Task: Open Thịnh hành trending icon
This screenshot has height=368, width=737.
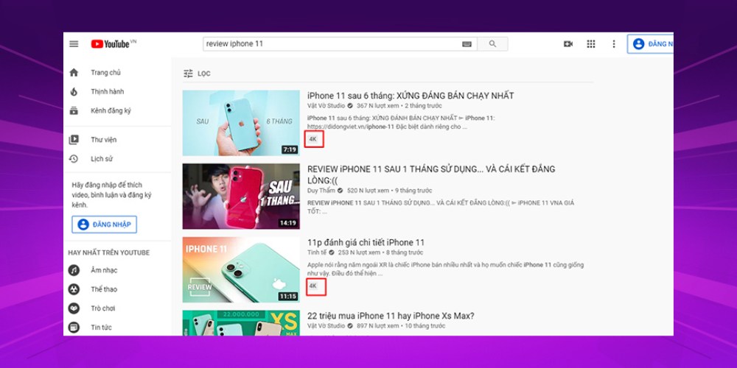Action: tap(74, 91)
